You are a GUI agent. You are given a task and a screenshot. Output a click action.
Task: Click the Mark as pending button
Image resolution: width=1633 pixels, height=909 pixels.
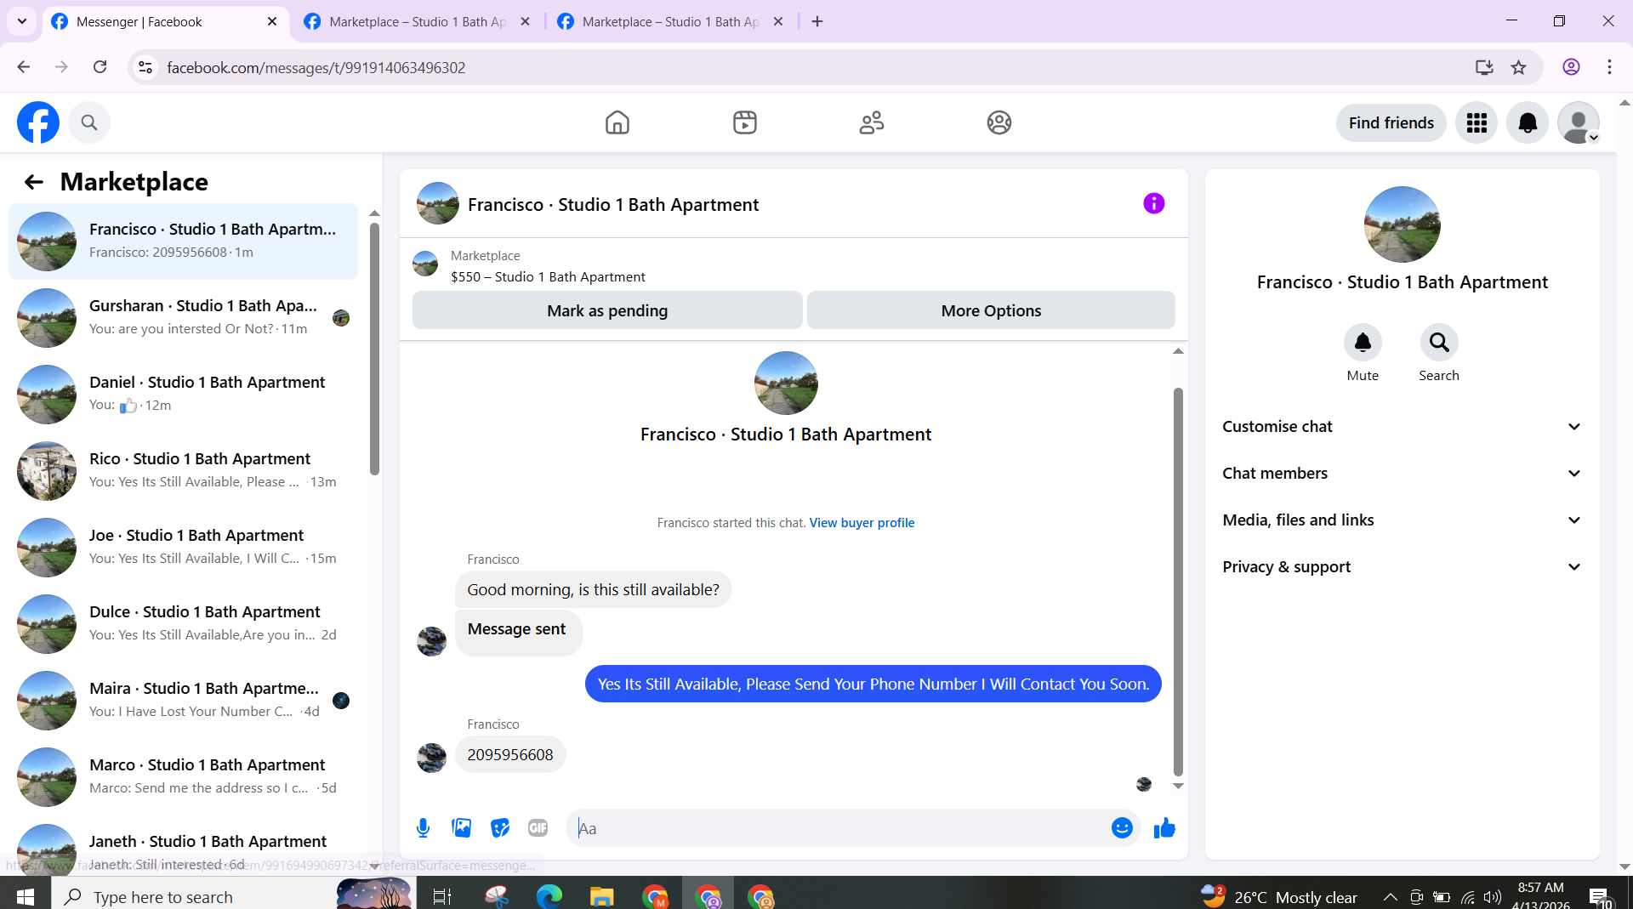pyautogui.click(x=607, y=310)
